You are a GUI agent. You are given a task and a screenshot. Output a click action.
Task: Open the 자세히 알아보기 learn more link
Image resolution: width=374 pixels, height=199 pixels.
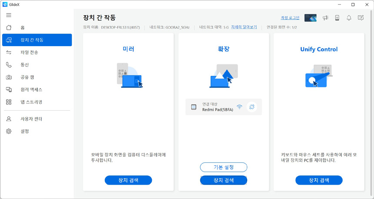click(244, 27)
